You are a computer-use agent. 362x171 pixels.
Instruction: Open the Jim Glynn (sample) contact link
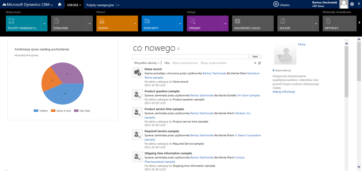249,96
